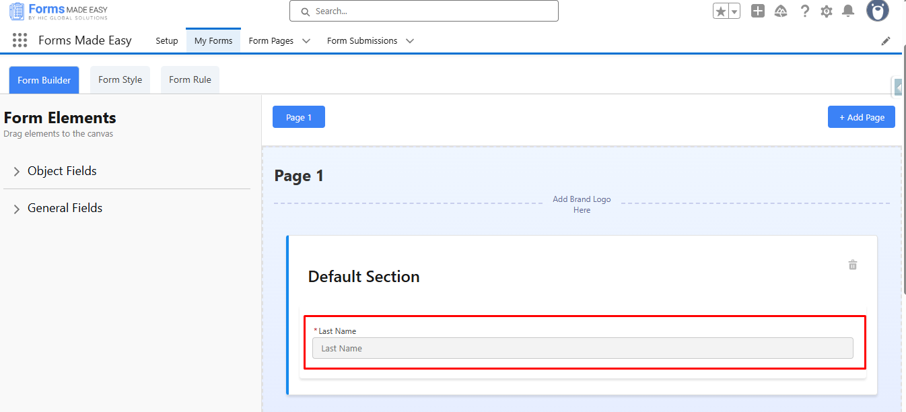Screen dimensions: 906x412
Task: View the Notifications bell icon
Action: point(848,11)
